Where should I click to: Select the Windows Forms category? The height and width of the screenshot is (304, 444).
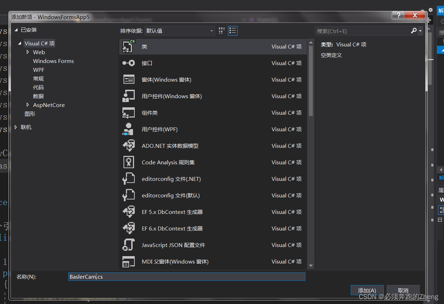pyautogui.click(x=53, y=61)
